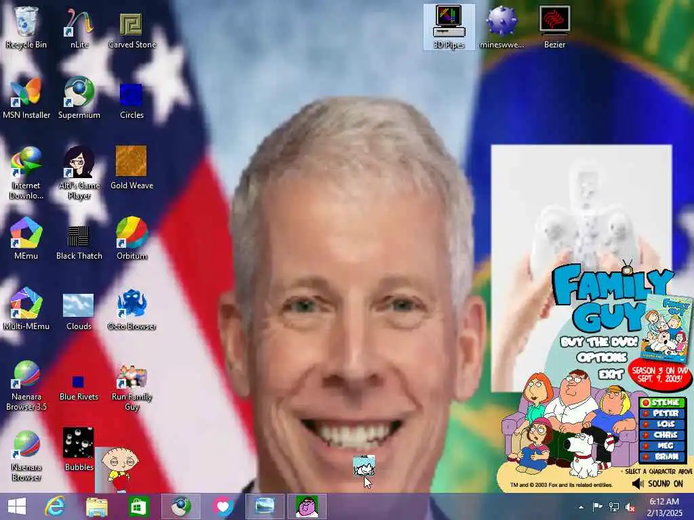
Task: Open the Naenara Browser shortcut
Action: click(26, 455)
